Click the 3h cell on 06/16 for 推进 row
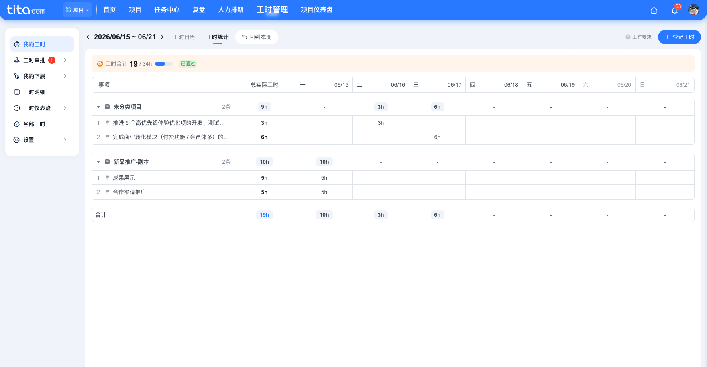Viewport: 707px width, 367px height. click(381, 123)
